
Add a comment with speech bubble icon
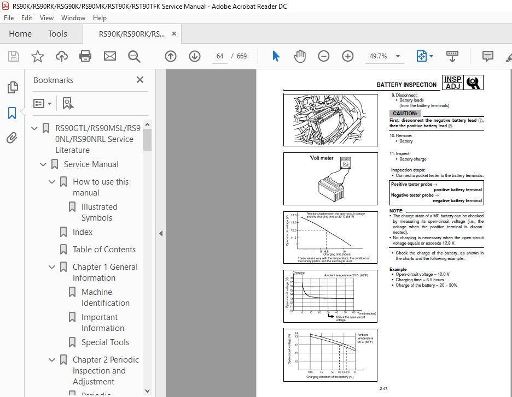click(x=488, y=56)
